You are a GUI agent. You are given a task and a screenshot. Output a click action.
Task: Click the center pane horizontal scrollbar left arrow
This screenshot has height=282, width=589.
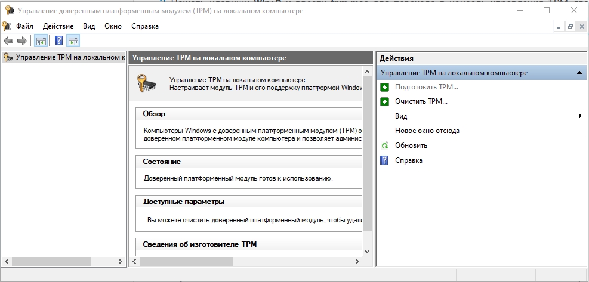[135, 261]
